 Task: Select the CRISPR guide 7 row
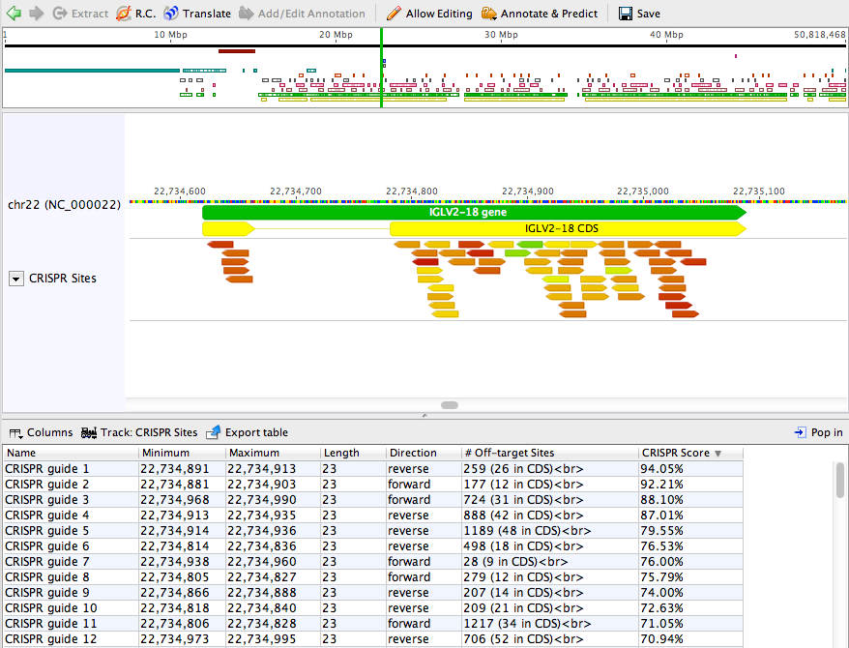click(x=373, y=561)
